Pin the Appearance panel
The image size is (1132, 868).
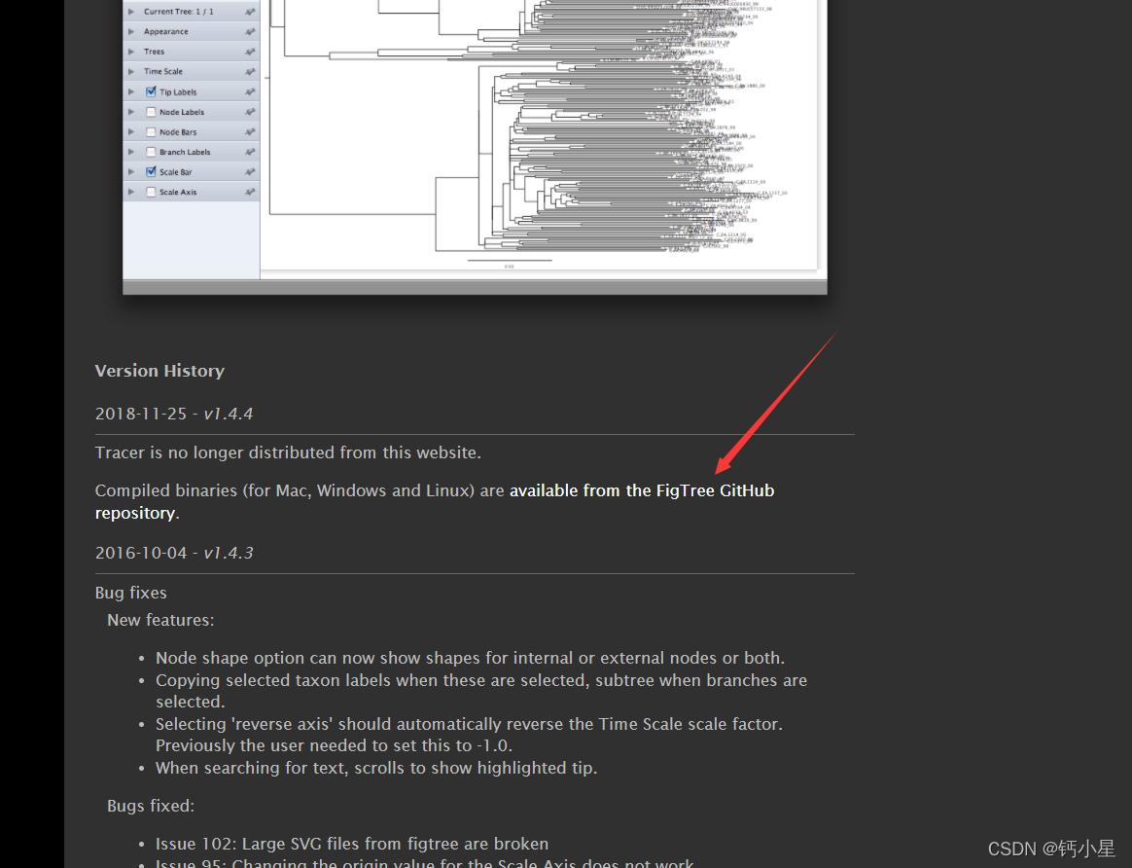click(250, 32)
